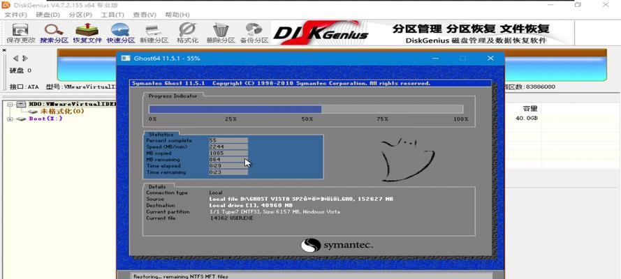Click the Source local file path text
This screenshot has height=279, width=621.
pos(301,199)
